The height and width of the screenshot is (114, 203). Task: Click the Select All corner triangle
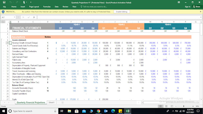pos(8,22)
